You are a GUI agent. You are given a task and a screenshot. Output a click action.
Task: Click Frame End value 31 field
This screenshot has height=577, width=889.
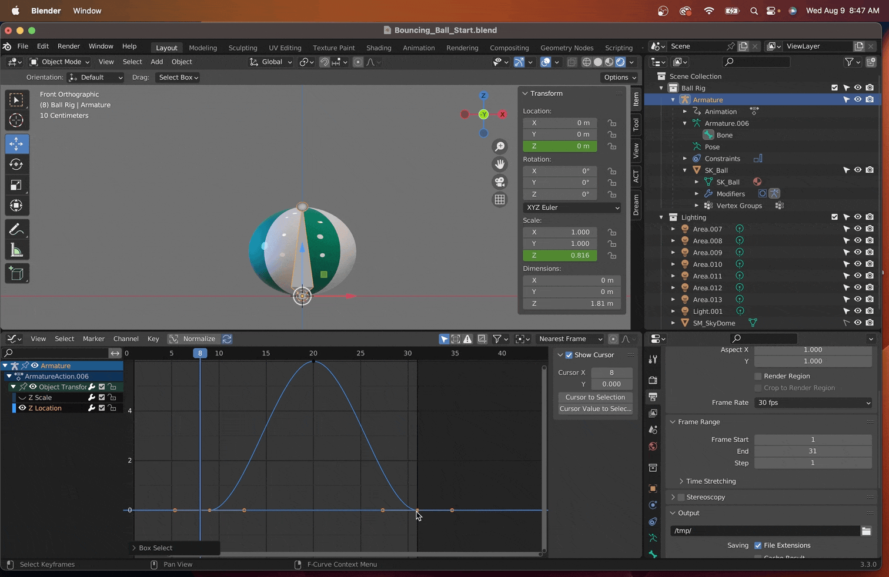point(813,451)
